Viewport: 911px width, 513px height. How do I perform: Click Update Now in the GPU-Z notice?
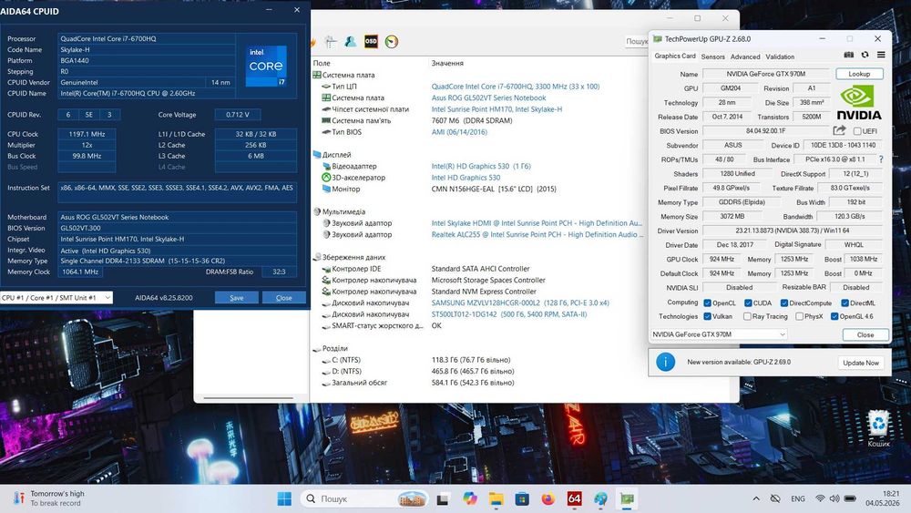click(861, 363)
